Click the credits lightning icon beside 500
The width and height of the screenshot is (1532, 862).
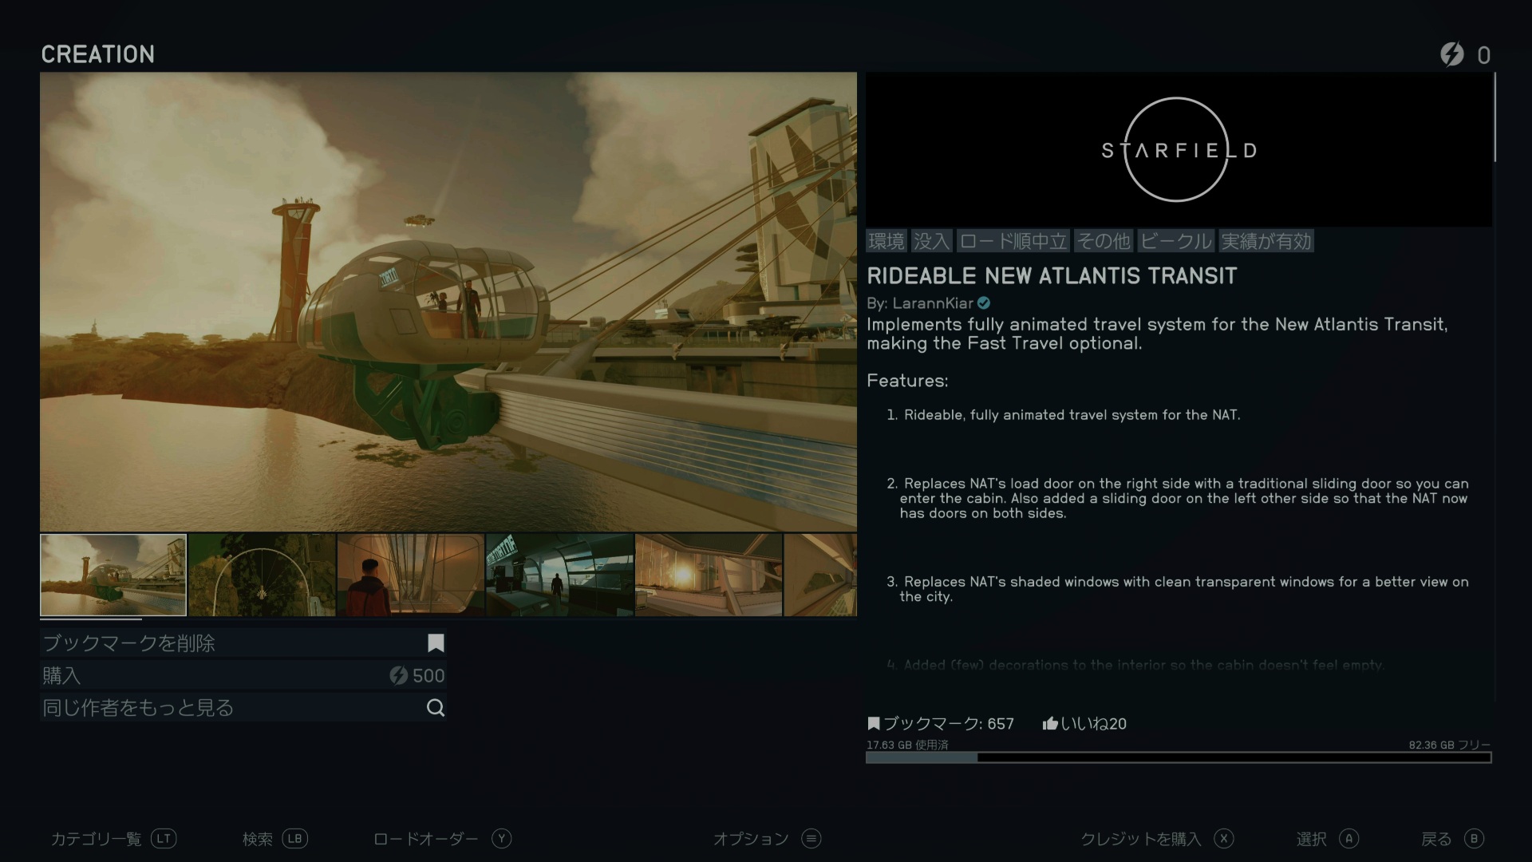(x=398, y=676)
